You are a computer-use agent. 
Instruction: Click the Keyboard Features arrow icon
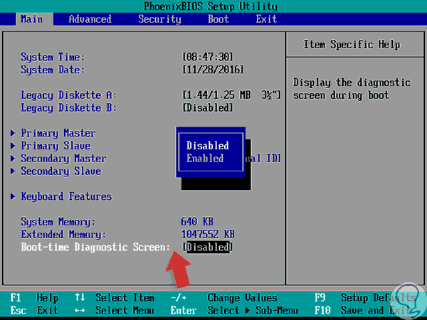[13, 196]
